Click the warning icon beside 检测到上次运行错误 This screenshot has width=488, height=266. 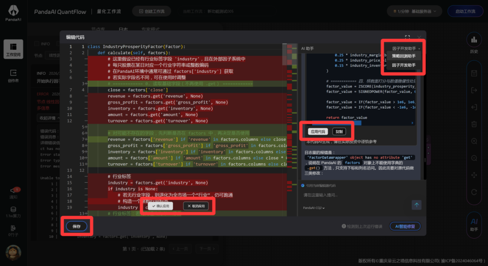pyautogui.click(x=344, y=226)
